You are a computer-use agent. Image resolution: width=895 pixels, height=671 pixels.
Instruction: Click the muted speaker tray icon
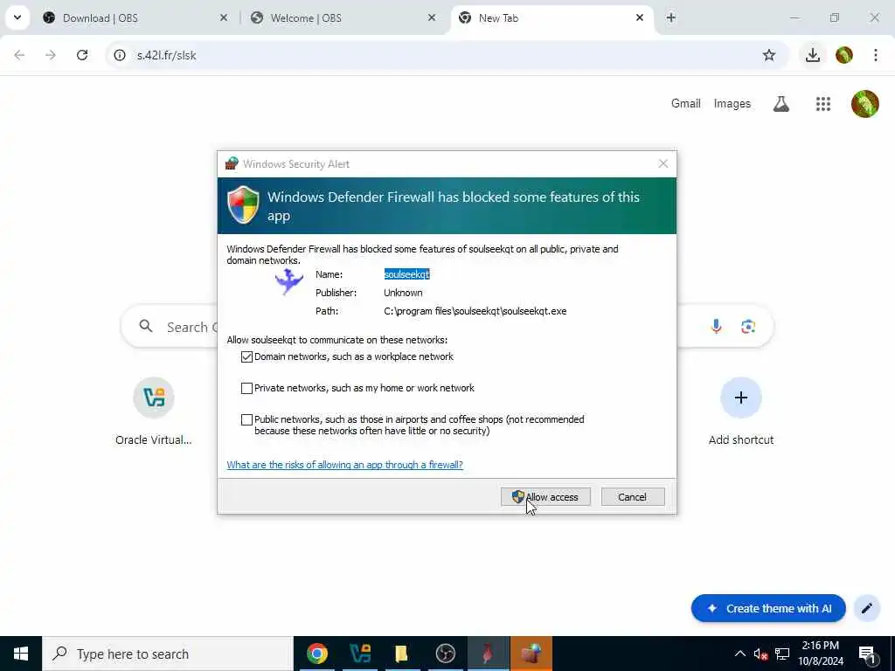coord(760,654)
